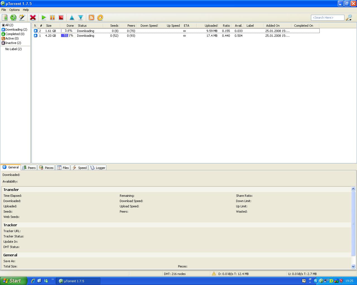Select the Active (0) category
357x285 pixels.
click(x=10, y=38)
